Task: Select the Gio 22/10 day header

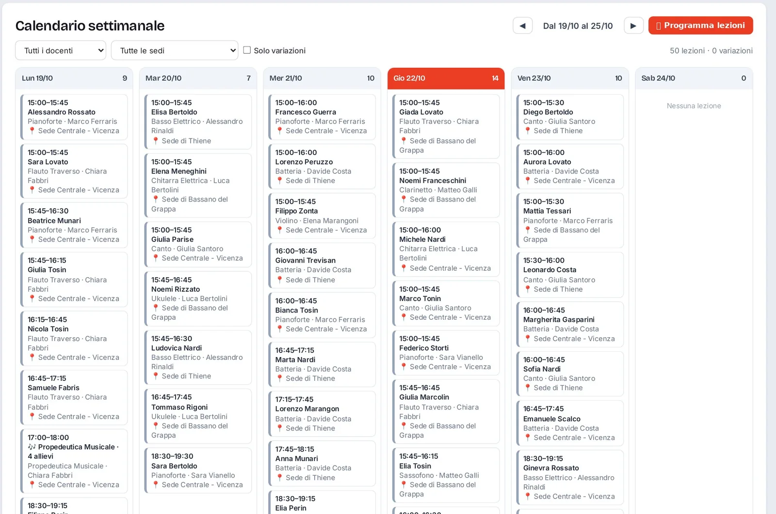Action: [446, 78]
